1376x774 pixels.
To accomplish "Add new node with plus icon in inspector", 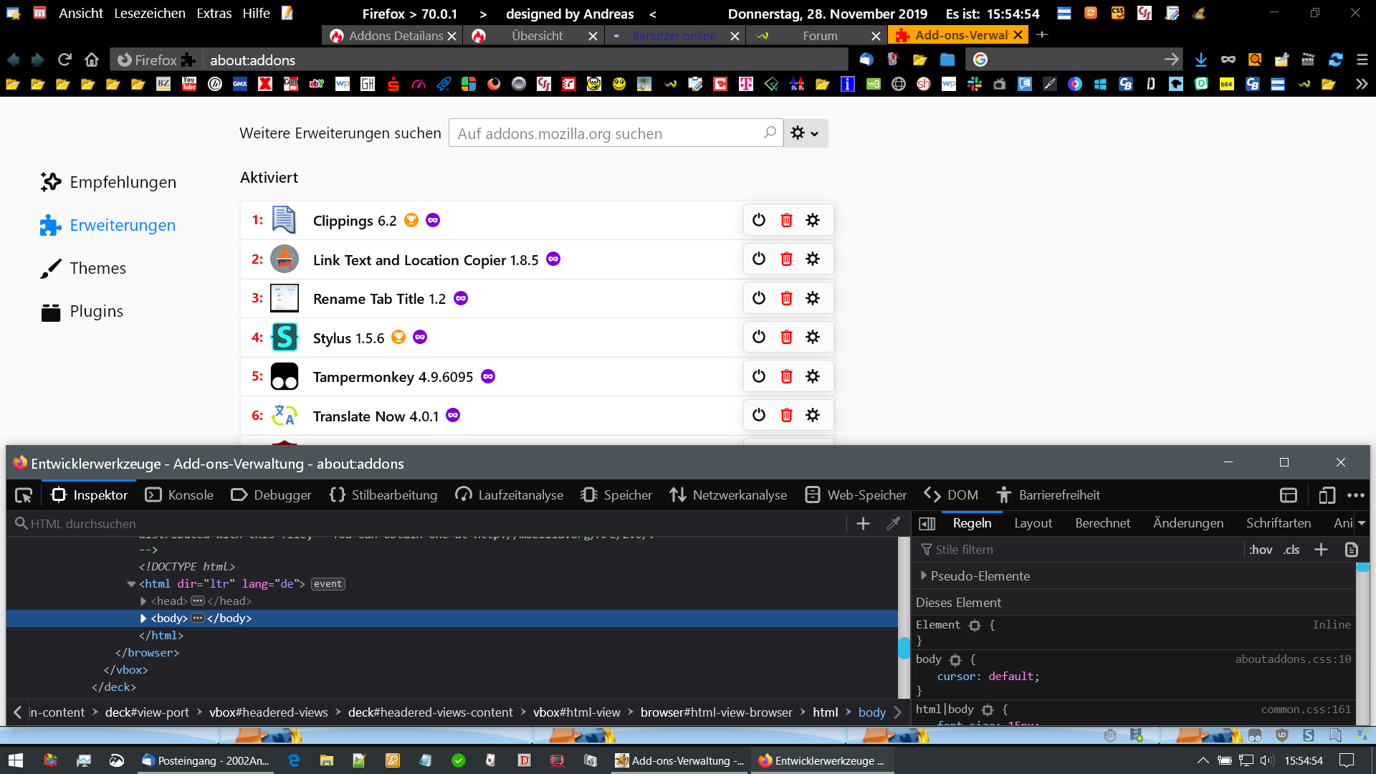I will [x=863, y=524].
